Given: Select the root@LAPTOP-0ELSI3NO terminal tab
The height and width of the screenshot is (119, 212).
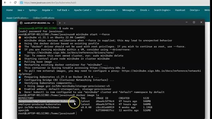Looking at the screenshot, I should pyautogui.click(x=37, y=23).
